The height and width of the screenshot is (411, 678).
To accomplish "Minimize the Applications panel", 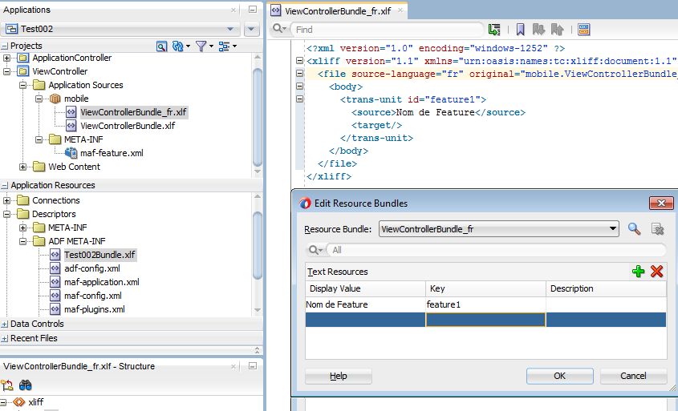I will point(253,10).
